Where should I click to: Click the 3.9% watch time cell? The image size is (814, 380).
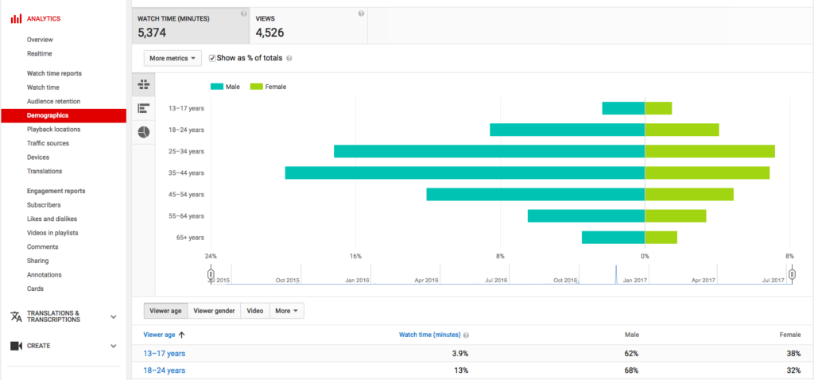click(461, 354)
